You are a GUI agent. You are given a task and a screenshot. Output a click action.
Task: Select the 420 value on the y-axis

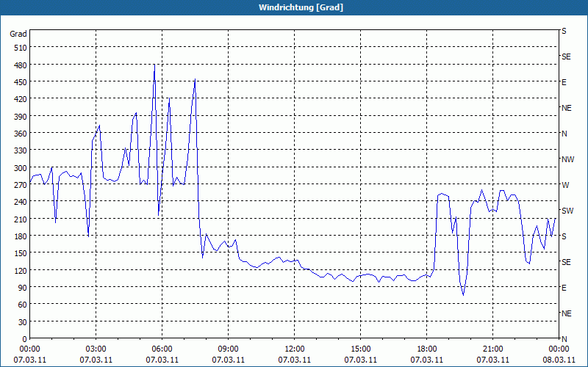click(21, 99)
